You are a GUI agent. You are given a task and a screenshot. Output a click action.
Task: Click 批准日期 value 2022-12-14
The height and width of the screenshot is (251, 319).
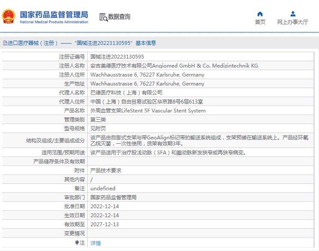(x=105, y=206)
